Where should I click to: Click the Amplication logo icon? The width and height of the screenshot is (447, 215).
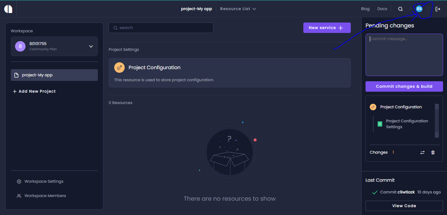pos(8,9)
